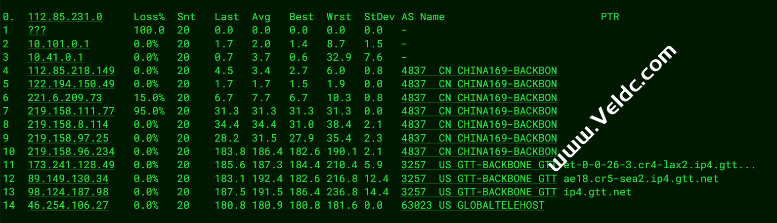777x223 pixels.
Task: Open hop 8 address 219.158.8.114
Action: [x=68, y=124]
